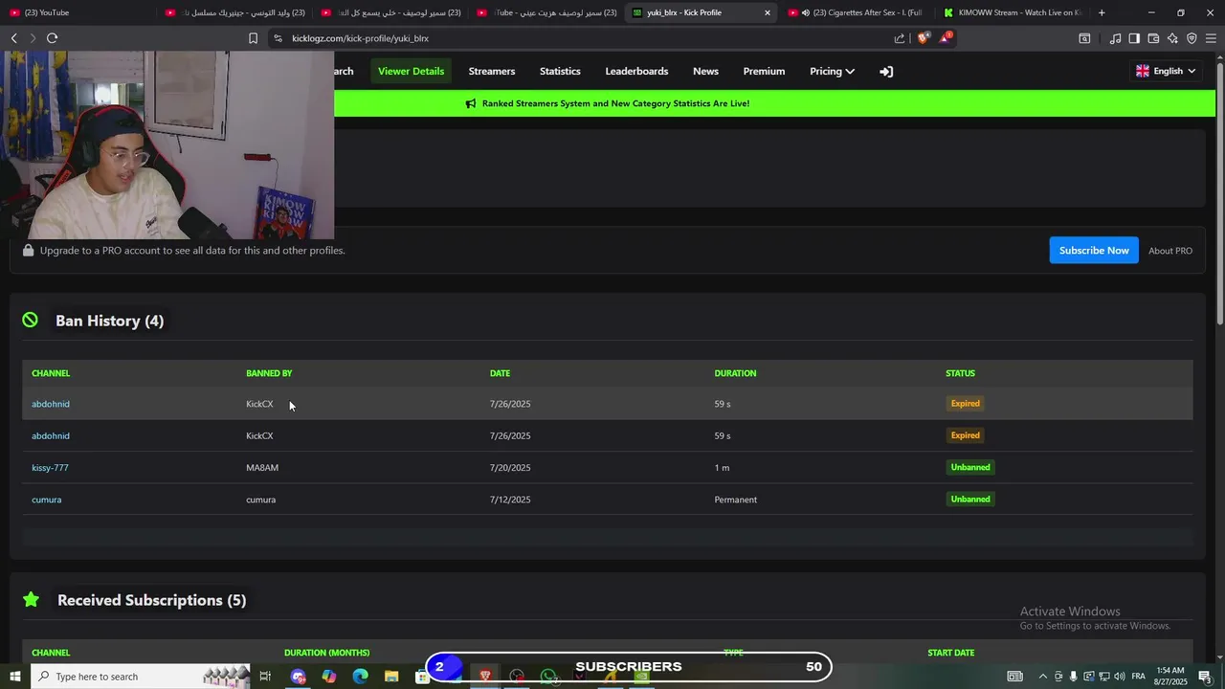
Task: Open kissy-777 channel link
Action: (50, 468)
